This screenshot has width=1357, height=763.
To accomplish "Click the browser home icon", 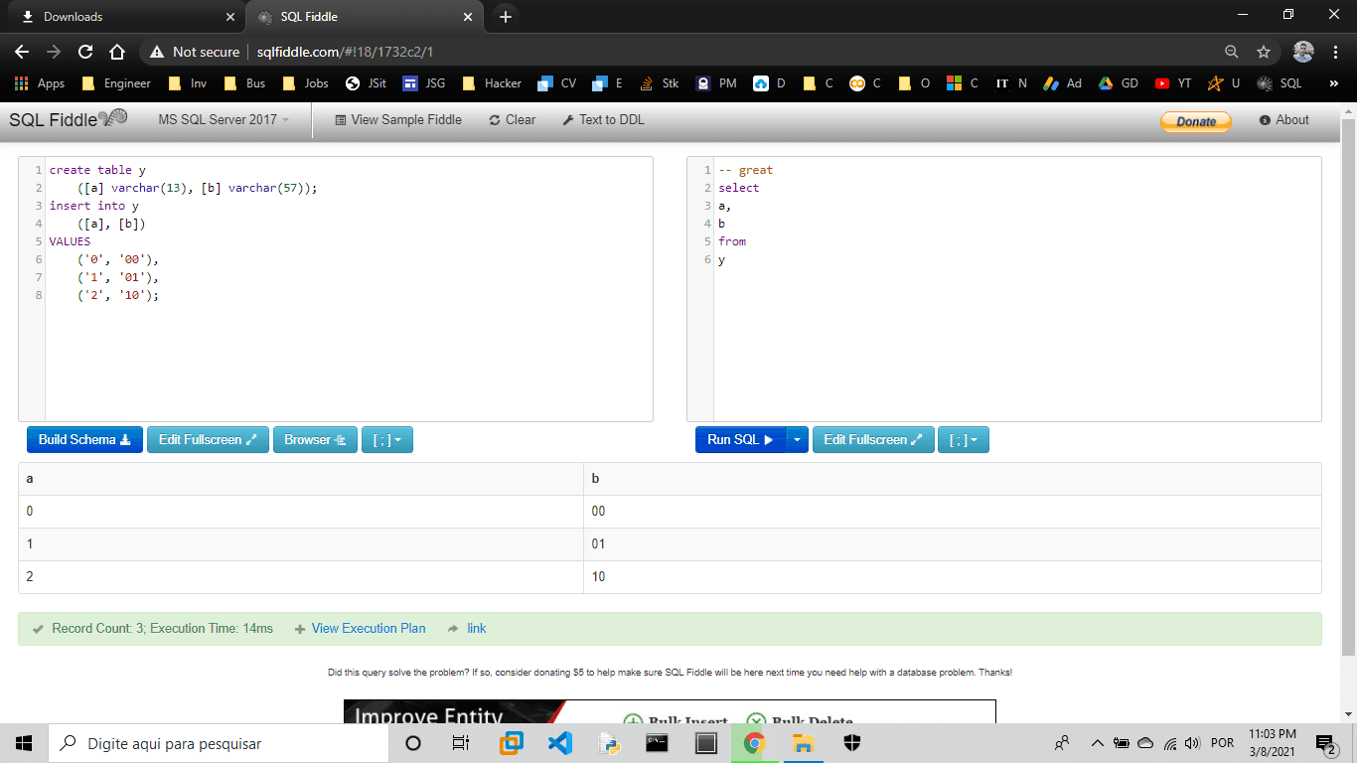I will point(117,52).
